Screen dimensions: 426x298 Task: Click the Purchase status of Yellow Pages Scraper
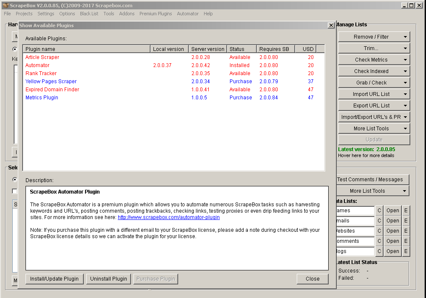[x=241, y=82]
